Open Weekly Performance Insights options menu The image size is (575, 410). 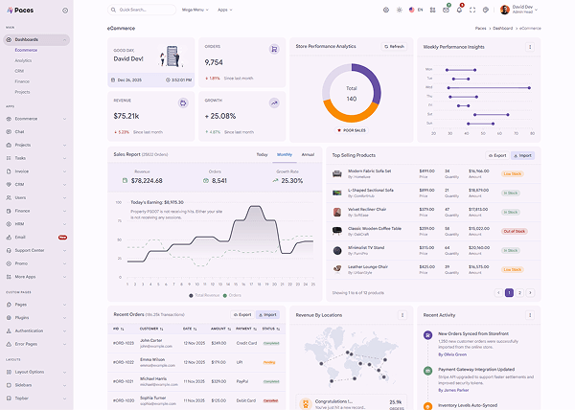pyautogui.click(x=530, y=46)
